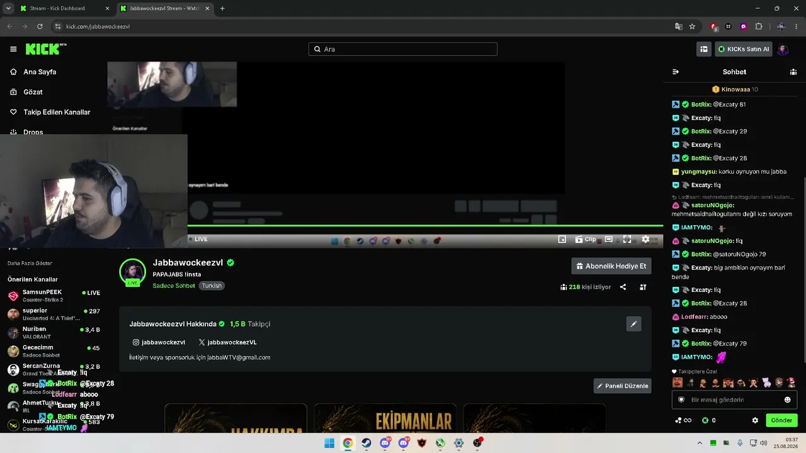Open the Chrome tab search dropdown

(x=8, y=8)
